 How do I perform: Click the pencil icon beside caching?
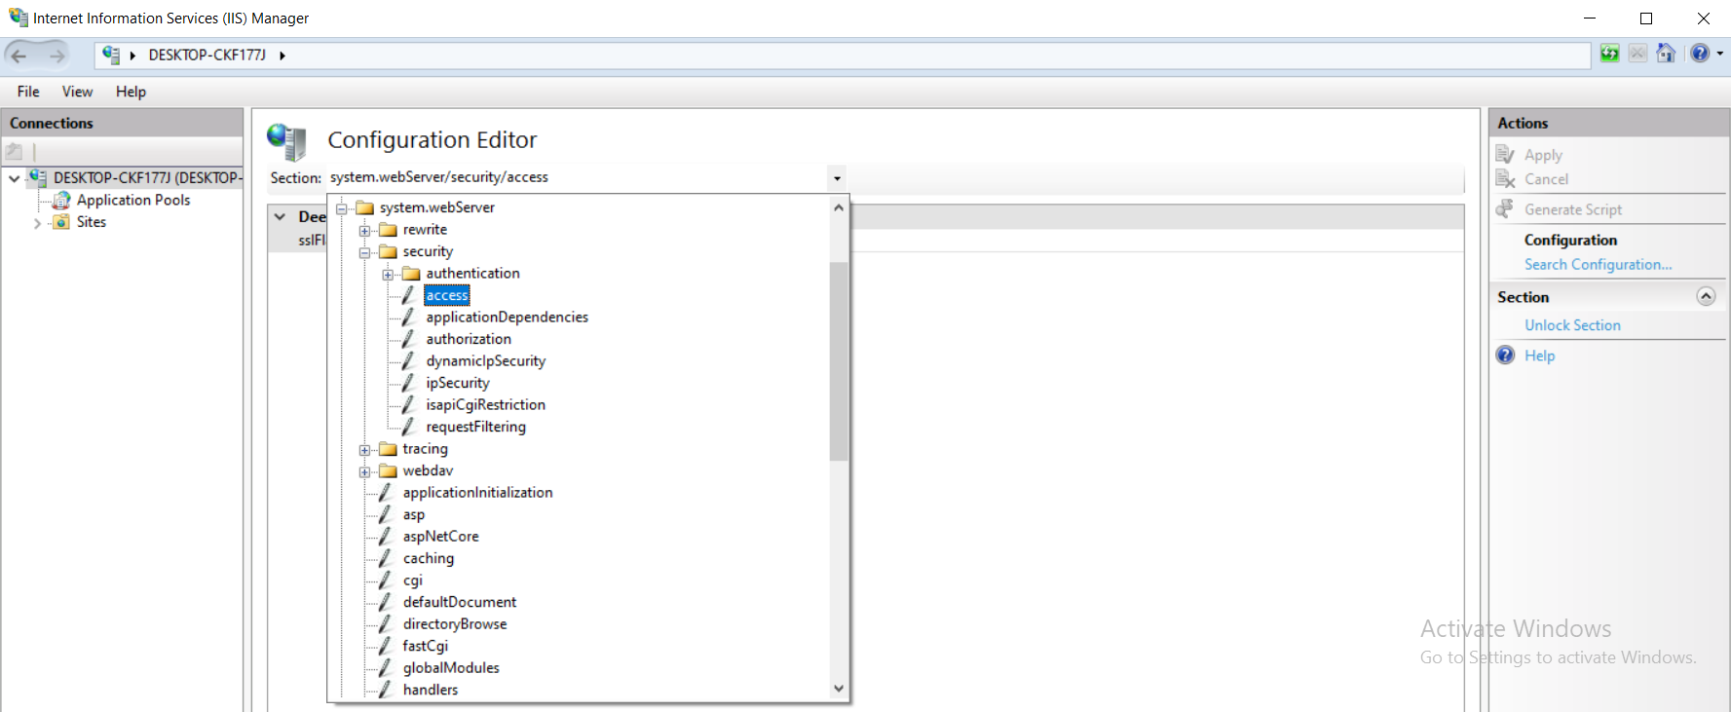[386, 558]
